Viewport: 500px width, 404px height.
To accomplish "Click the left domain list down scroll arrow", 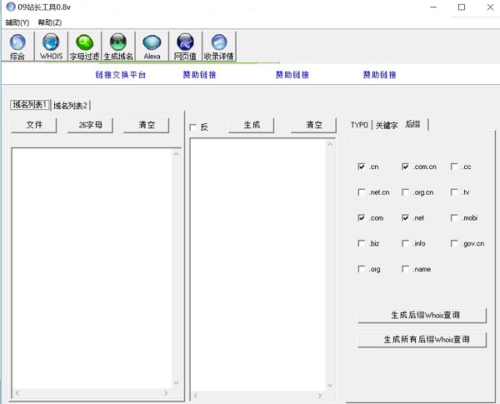I will 176,382.
